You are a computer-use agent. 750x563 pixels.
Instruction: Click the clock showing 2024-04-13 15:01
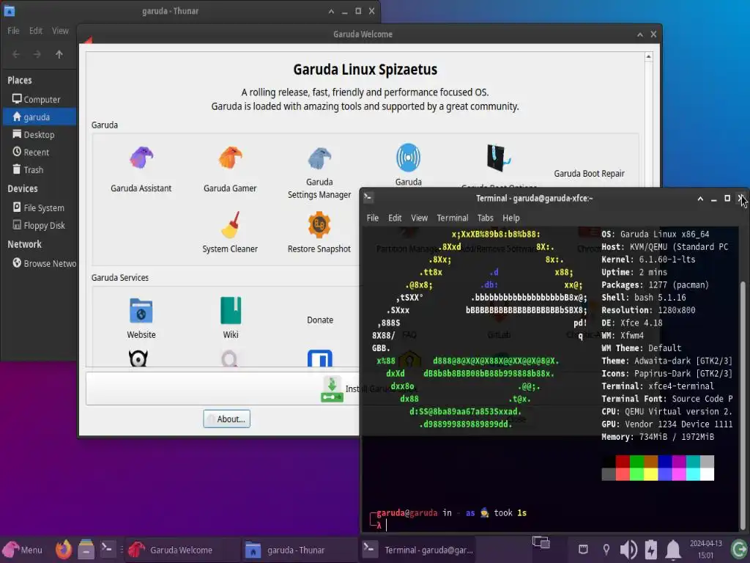705,550
